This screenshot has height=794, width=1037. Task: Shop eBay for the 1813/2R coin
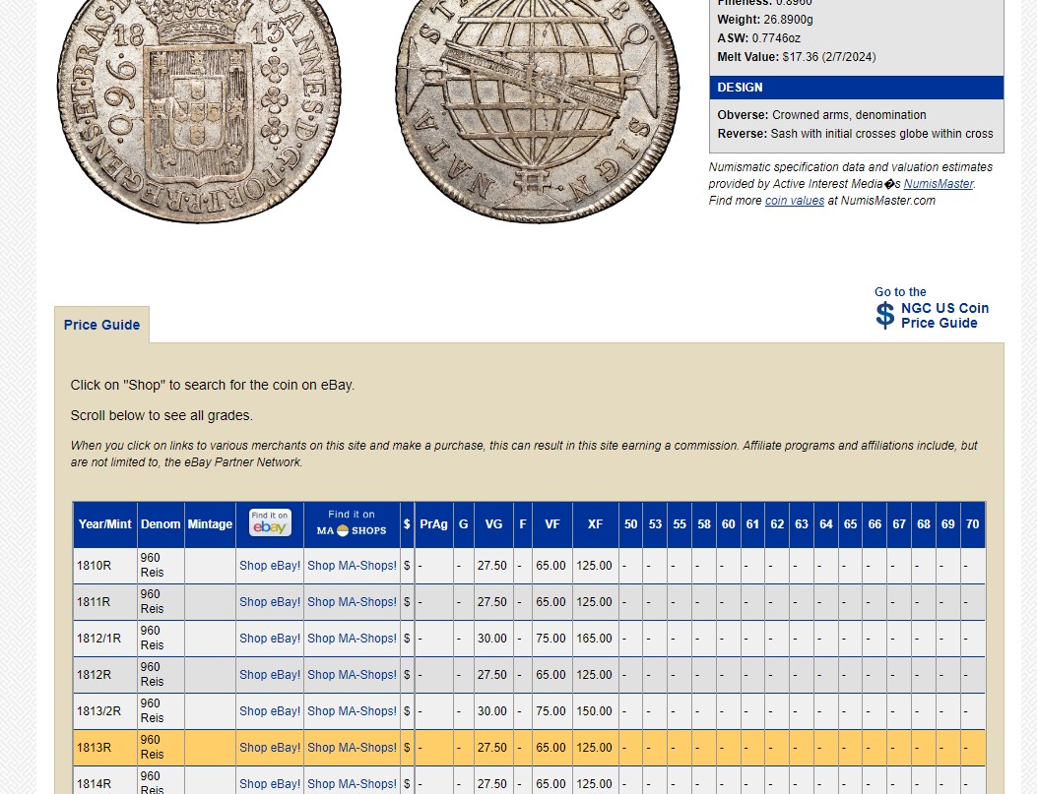tap(270, 711)
